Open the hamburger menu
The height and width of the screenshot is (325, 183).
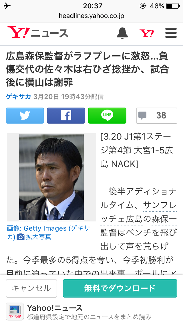tap(171, 33)
